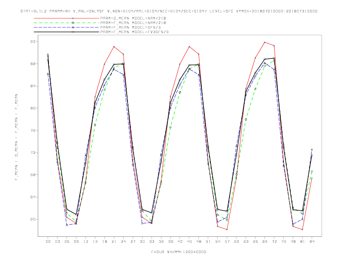Click x-axis forecast hour label 12
The height and width of the screenshot is (263, 340).
pyautogui.click(x=86, y=242)
